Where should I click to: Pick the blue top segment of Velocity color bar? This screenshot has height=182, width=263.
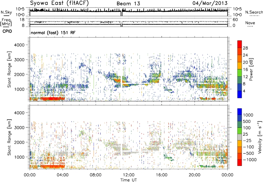pos(240,112)
